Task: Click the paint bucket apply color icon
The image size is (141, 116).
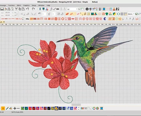Action: pos(11,108)
